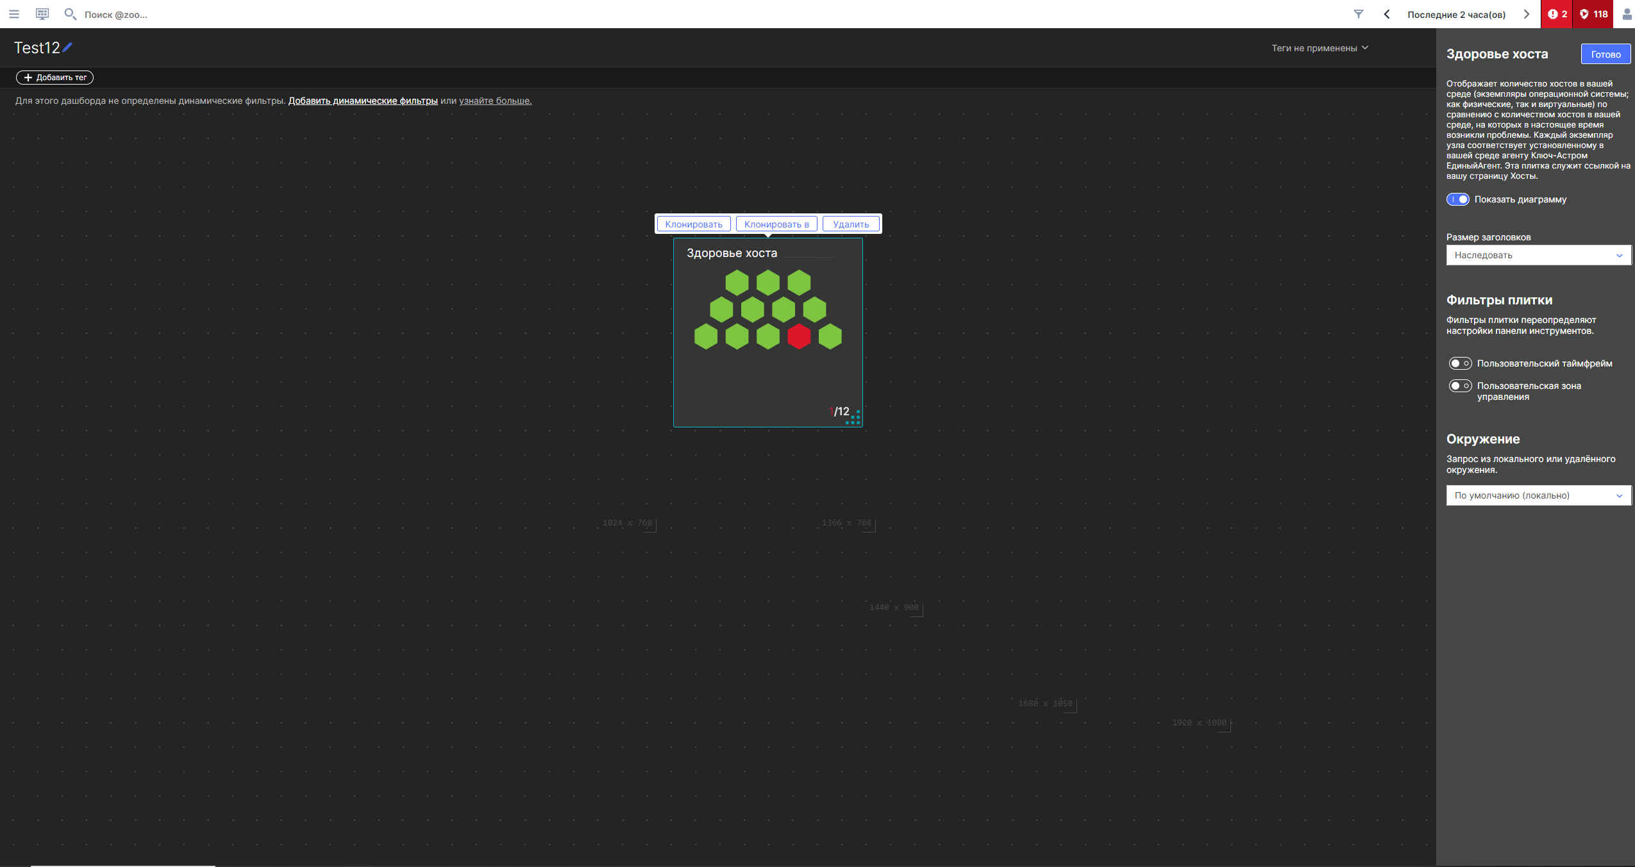The height and width of the screenshot is (867, 1635).
Task: Open the 2 problems red indicator
Action: 1557,14
